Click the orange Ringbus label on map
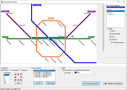Image resolution: width=127 pixels, height=90 pixels. (51, 18)
